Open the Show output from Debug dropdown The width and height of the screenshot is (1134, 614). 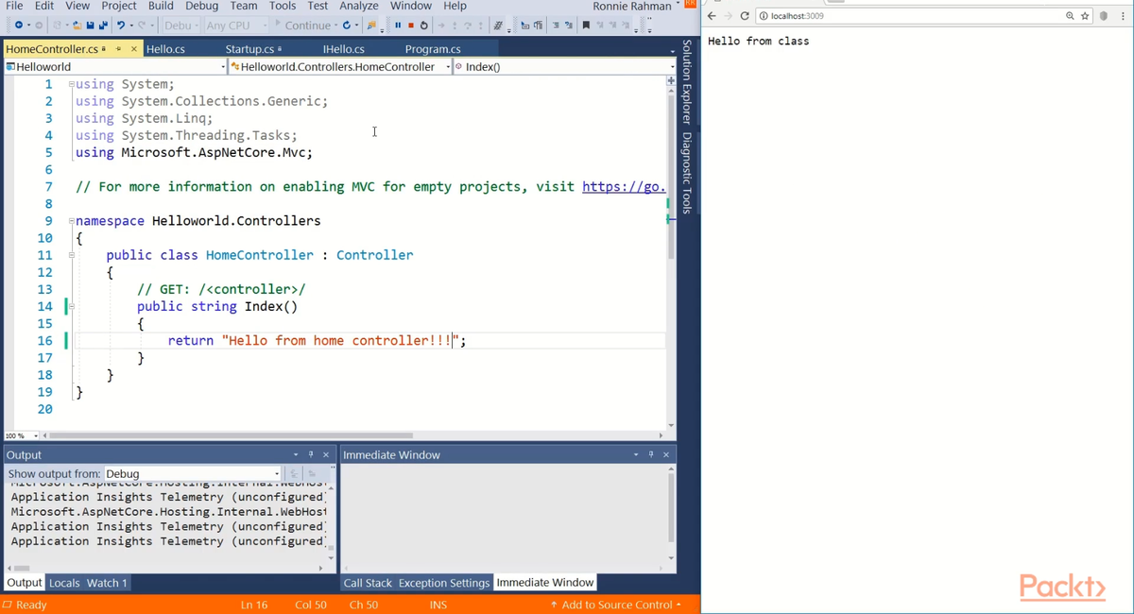tap(193, 473)
